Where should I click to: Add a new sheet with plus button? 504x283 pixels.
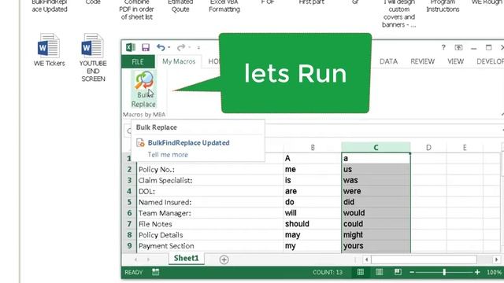click(x=224, y=259)
